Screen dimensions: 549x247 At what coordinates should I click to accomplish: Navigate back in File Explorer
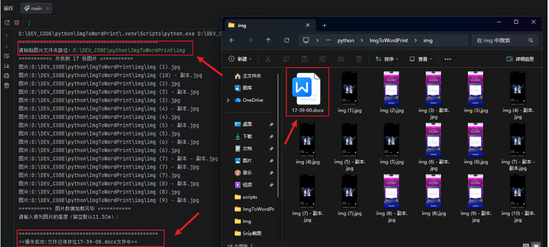click(232, 40)
